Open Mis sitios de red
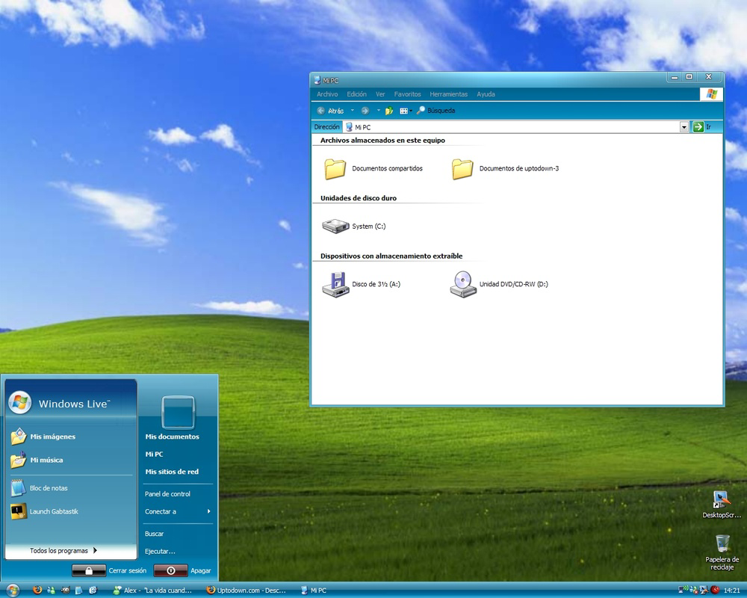 [x=172, y=472]
